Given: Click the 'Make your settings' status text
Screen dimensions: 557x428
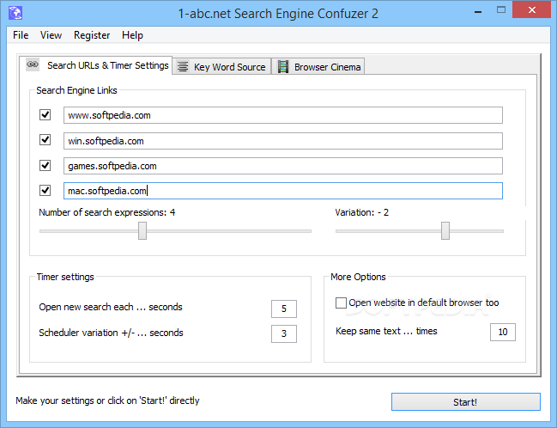Looking at the screenshot, I should pyautogui.click(x=107, y=400).
